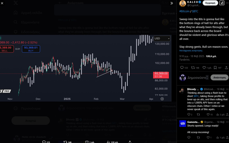The height and width of the screenshot is (143, 229).
Task: Click the KALEO account name
Action: (x=193, y=2)
